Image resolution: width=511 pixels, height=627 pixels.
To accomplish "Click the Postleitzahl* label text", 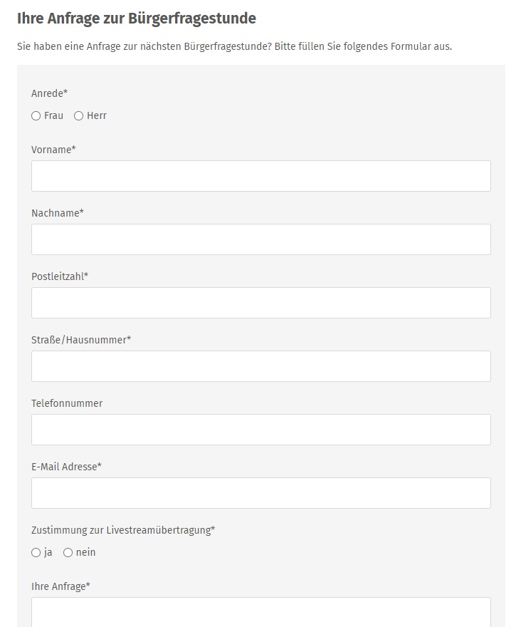I will click(x=60, y=276).
